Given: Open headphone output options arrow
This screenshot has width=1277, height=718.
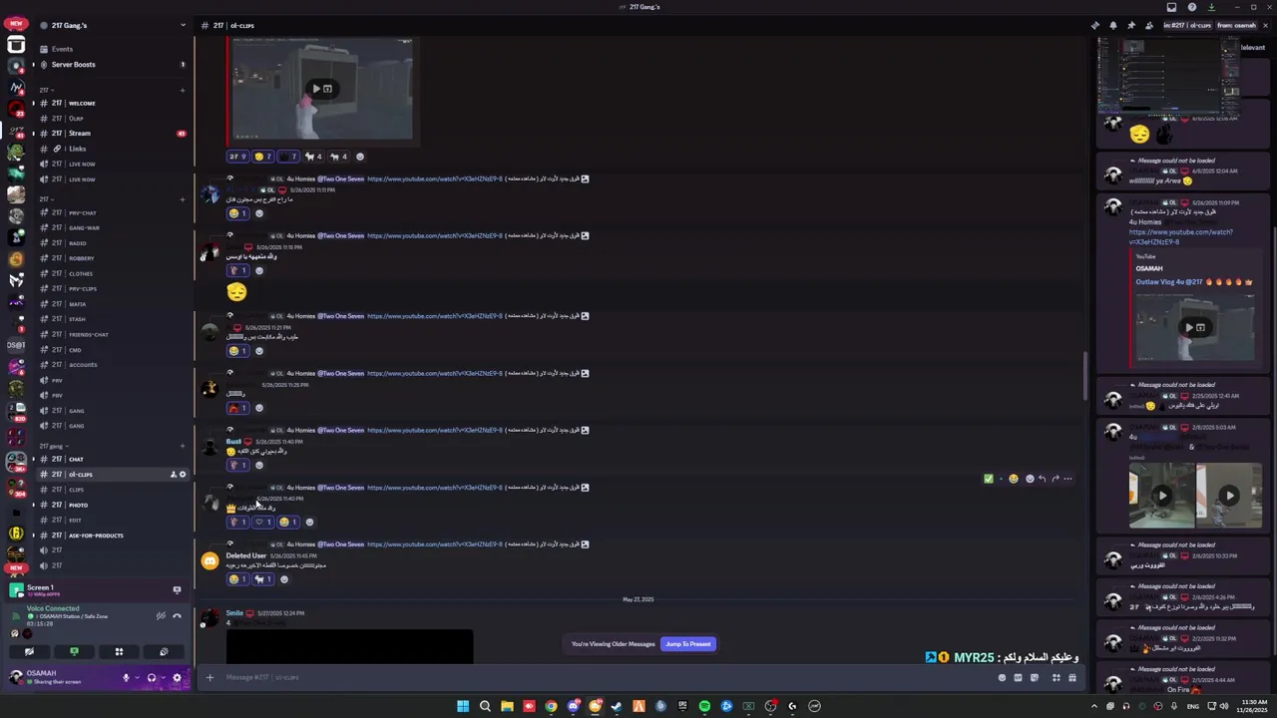Looking at the screenshot, I should 163,678.
